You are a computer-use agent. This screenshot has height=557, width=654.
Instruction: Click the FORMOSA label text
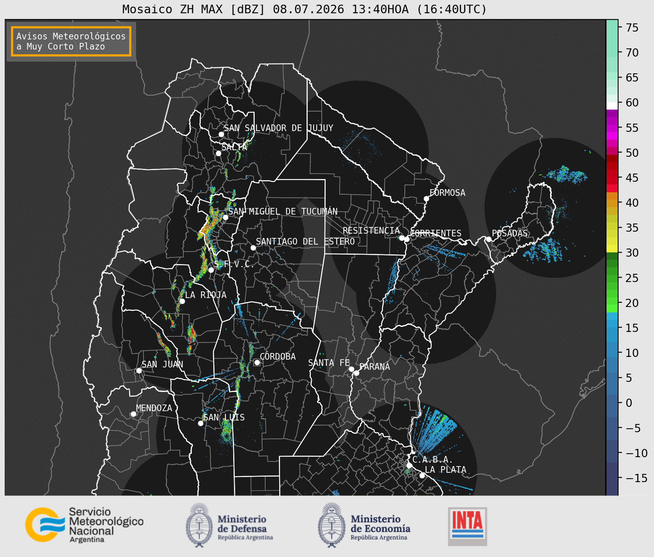(x=447, y=193)
